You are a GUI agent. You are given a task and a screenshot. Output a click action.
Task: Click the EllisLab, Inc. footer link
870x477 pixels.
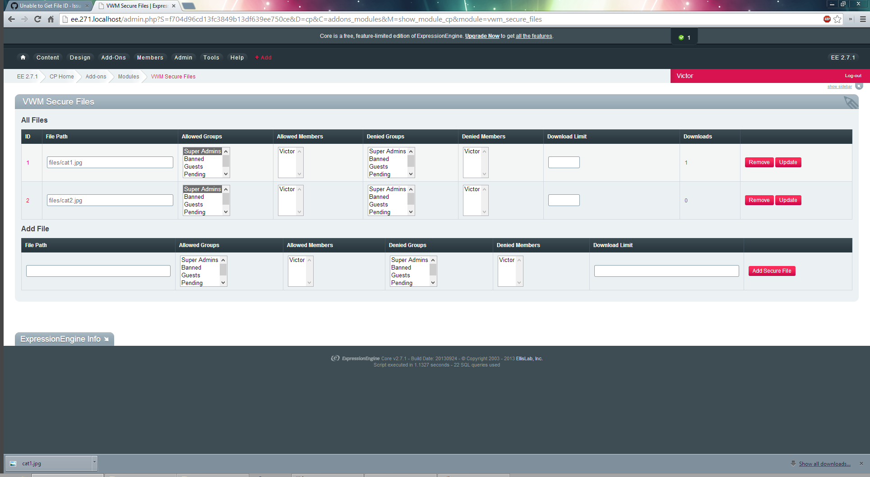pos(529,359)
